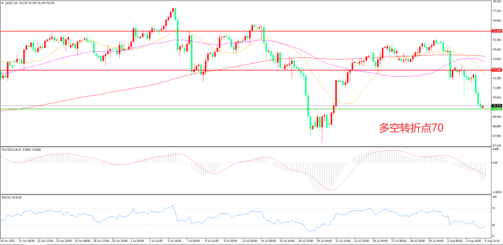This screenshot has width=503, height=245.
Task: Click the green 70.000 price label
Action: pyautogui.click(x=497, y=109)
